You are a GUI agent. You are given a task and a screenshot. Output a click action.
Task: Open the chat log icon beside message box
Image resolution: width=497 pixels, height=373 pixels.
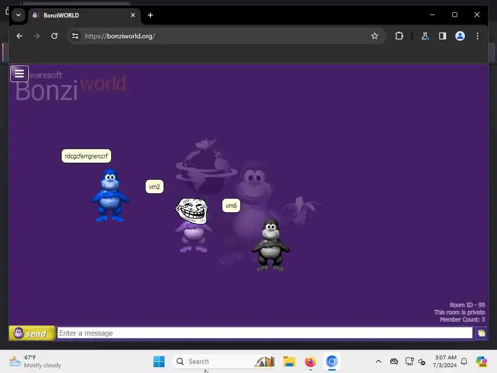(481, 333)
